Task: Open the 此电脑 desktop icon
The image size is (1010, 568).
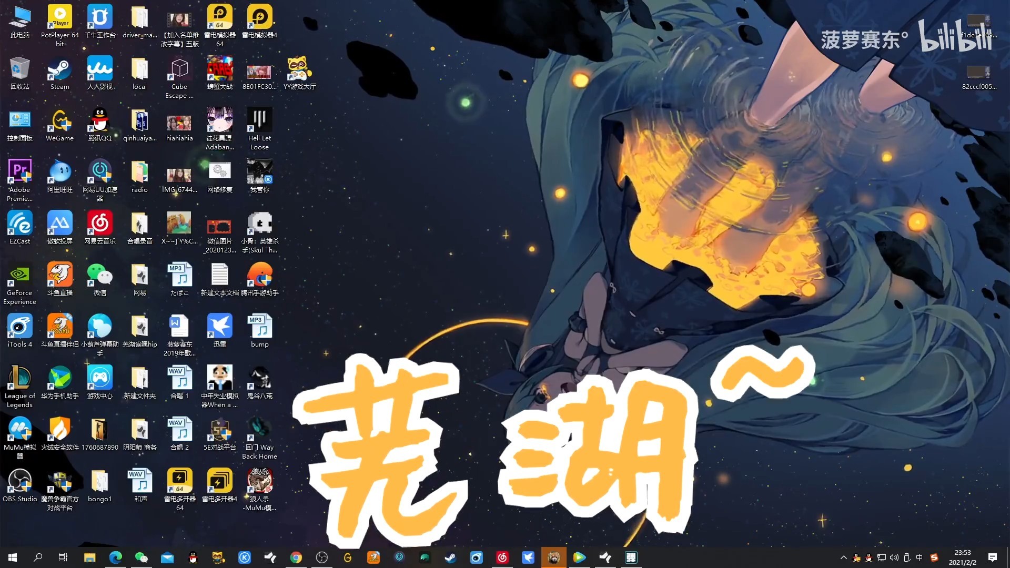Action: [20, 21]
